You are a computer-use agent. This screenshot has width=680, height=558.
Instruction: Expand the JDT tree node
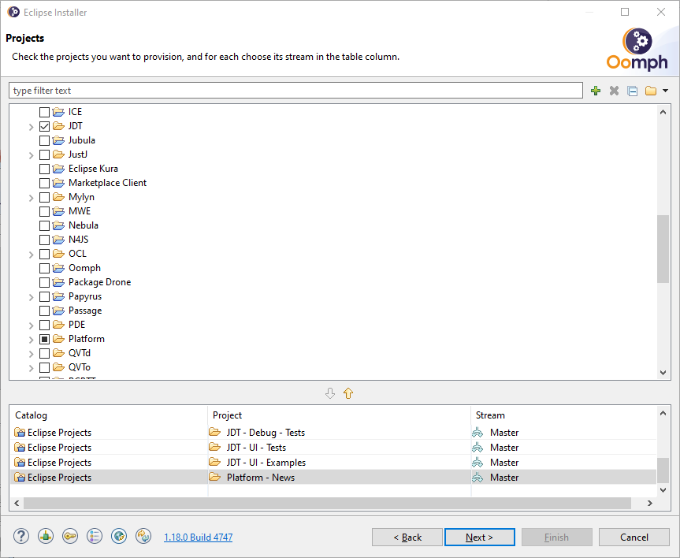click(x=31, y=127)
